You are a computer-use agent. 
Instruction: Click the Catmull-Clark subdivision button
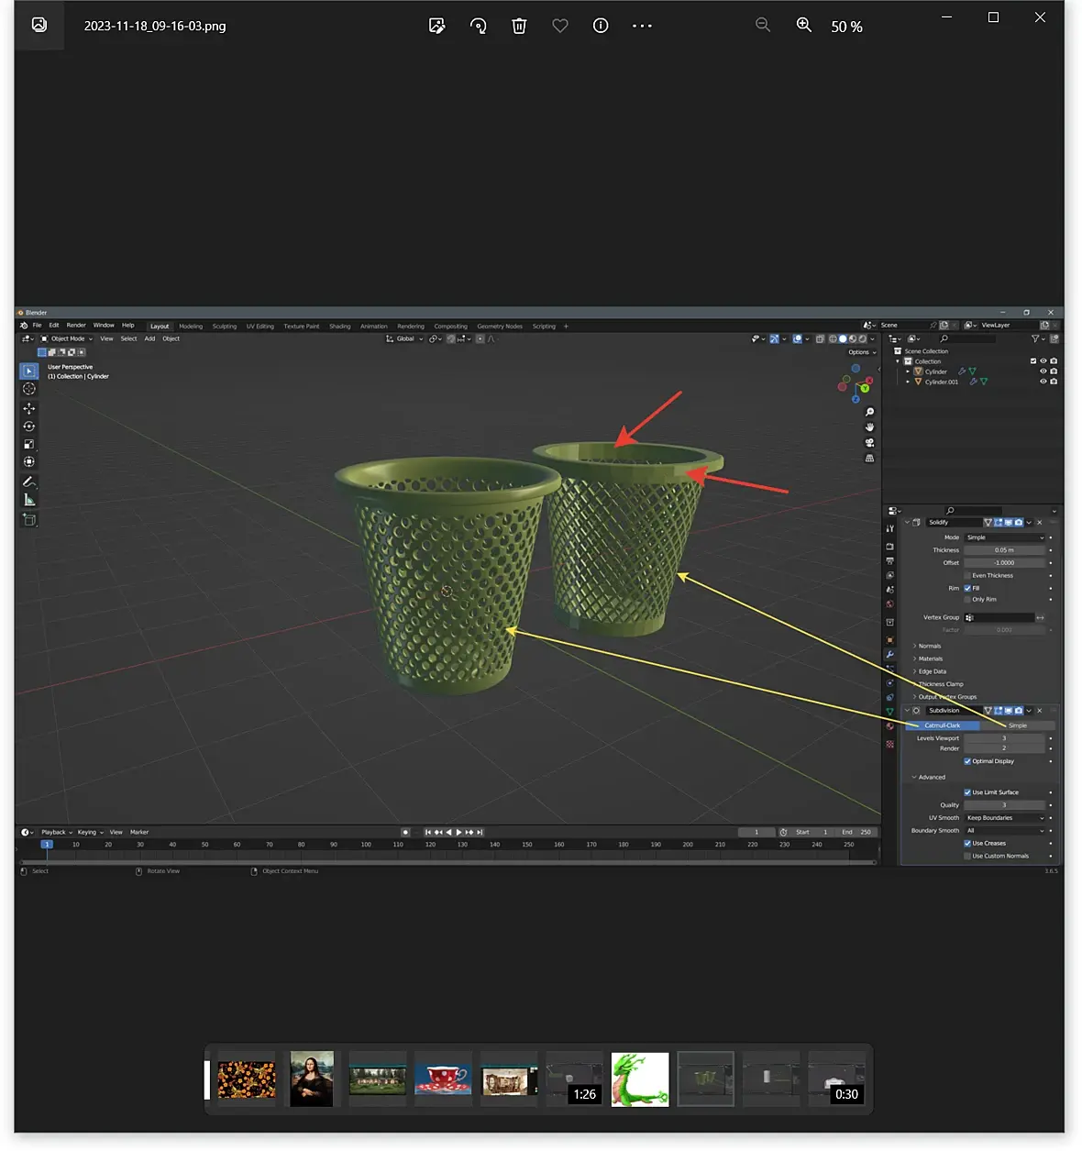[x=942, y=725]
